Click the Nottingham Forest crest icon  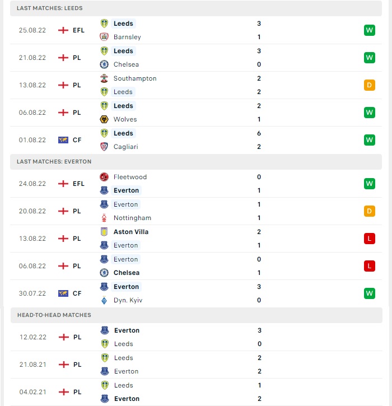click(x=104, y=218)
